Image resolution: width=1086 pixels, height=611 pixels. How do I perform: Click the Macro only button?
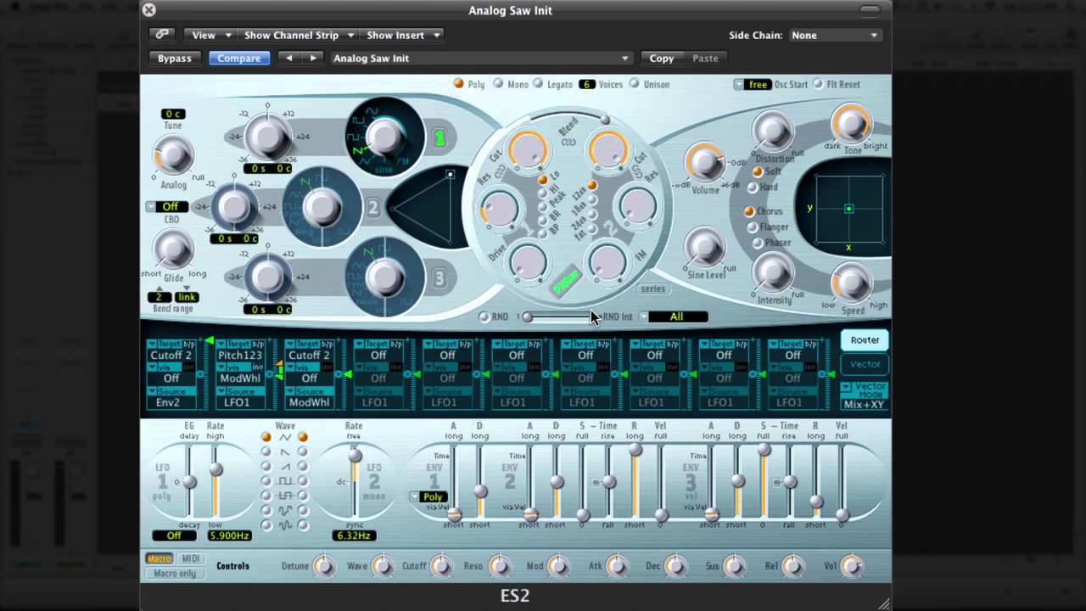[174, 574]
